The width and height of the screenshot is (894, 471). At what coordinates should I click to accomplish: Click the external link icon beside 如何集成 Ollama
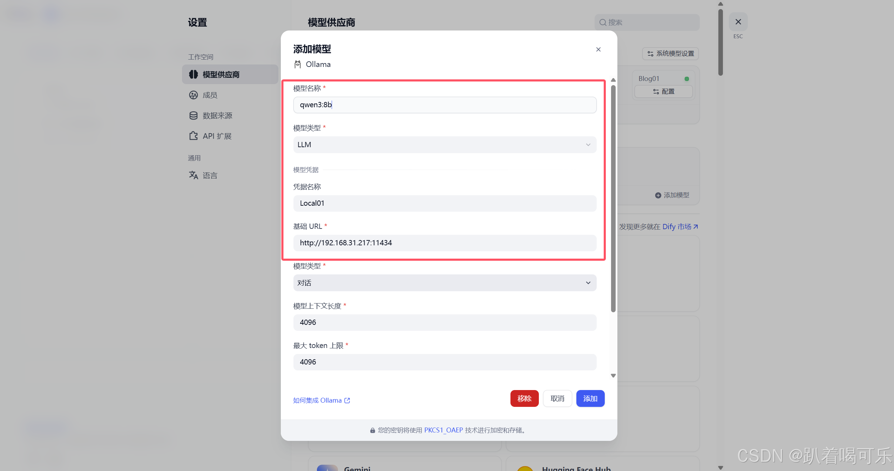(x=347, y=400)
